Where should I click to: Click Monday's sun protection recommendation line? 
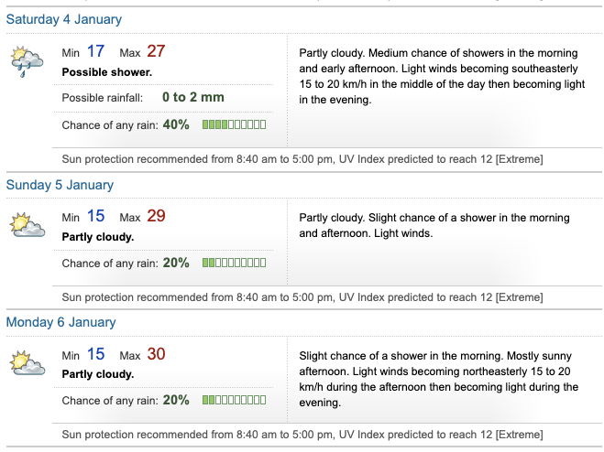click(302, 434)
